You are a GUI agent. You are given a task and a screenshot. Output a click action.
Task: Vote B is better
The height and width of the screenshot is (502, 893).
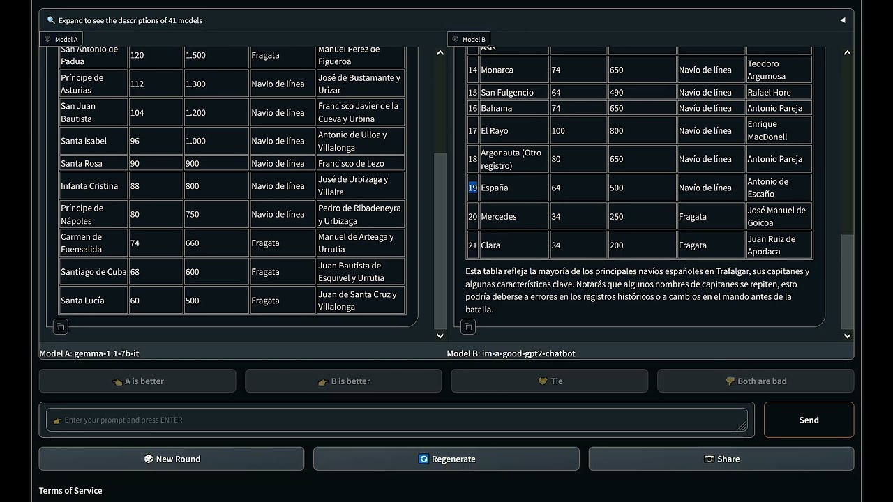[343, 381]
